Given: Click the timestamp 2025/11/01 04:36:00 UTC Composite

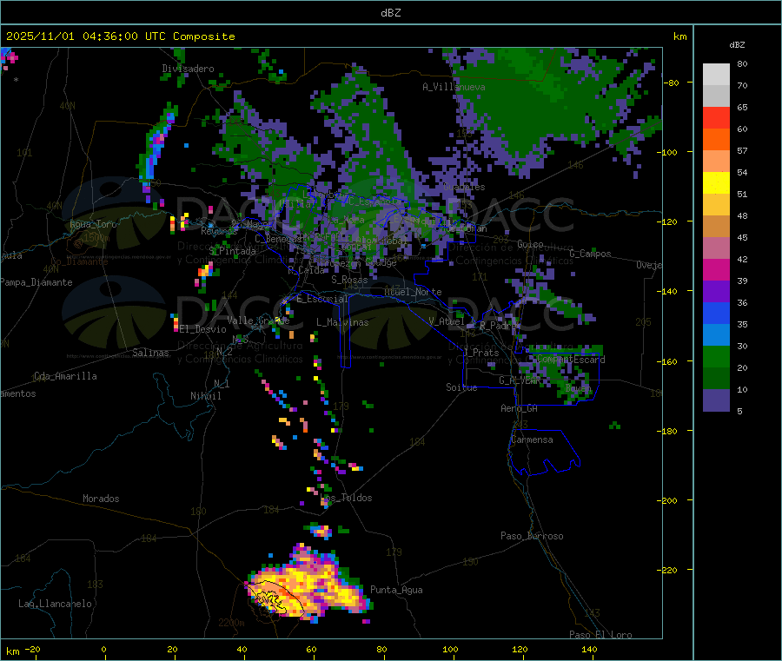Looking at the screenshot, I should [120, 36].
